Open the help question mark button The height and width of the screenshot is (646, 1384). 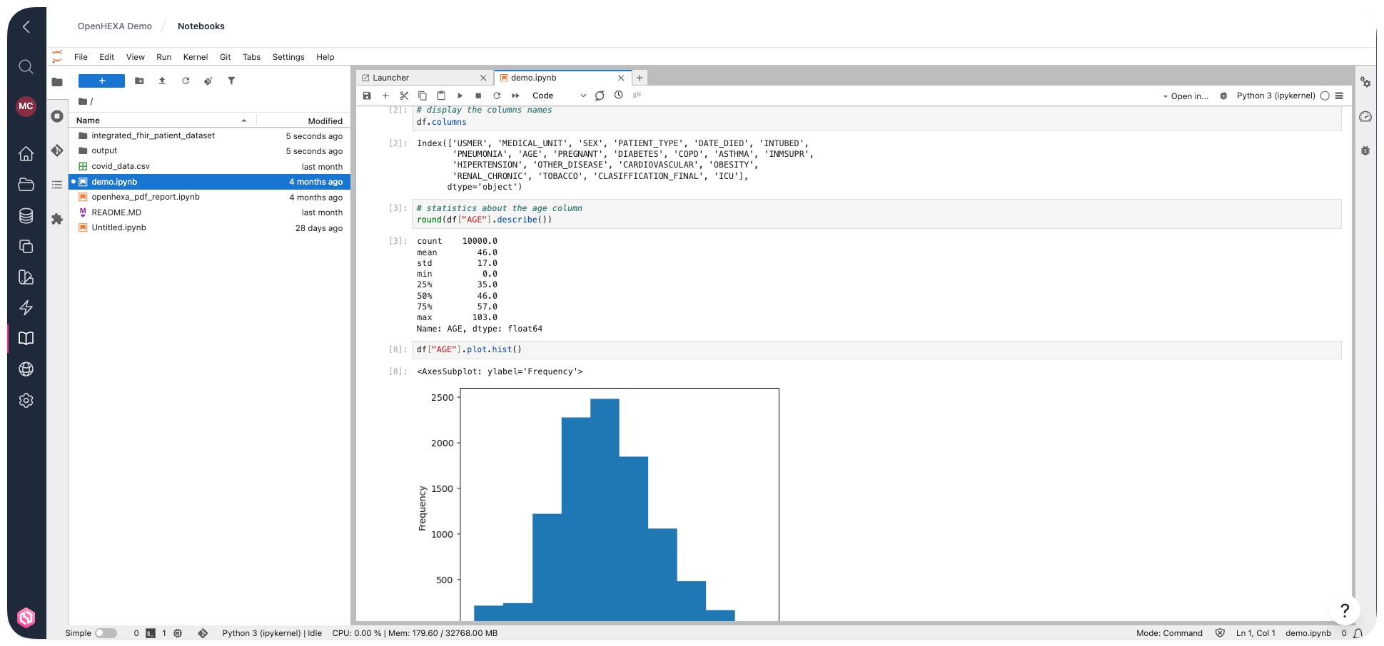tap(1344, 610)
